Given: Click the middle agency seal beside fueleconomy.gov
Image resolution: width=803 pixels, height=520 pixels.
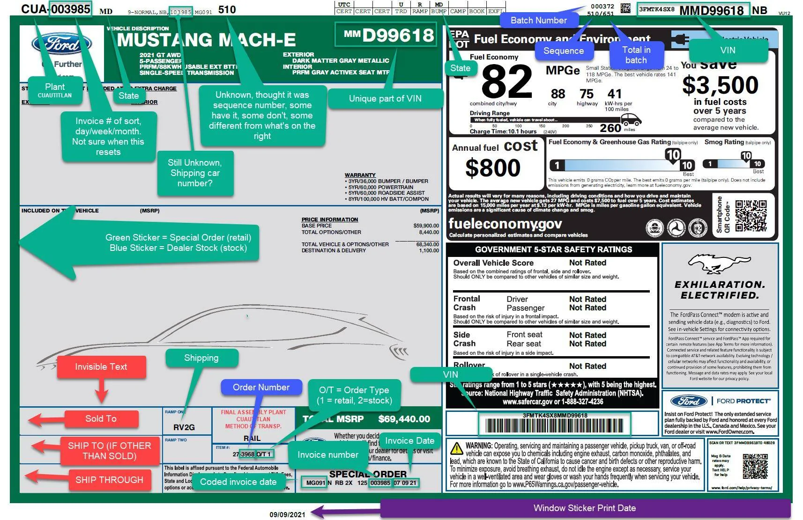Looking at the screenshot, I should 676,228.
